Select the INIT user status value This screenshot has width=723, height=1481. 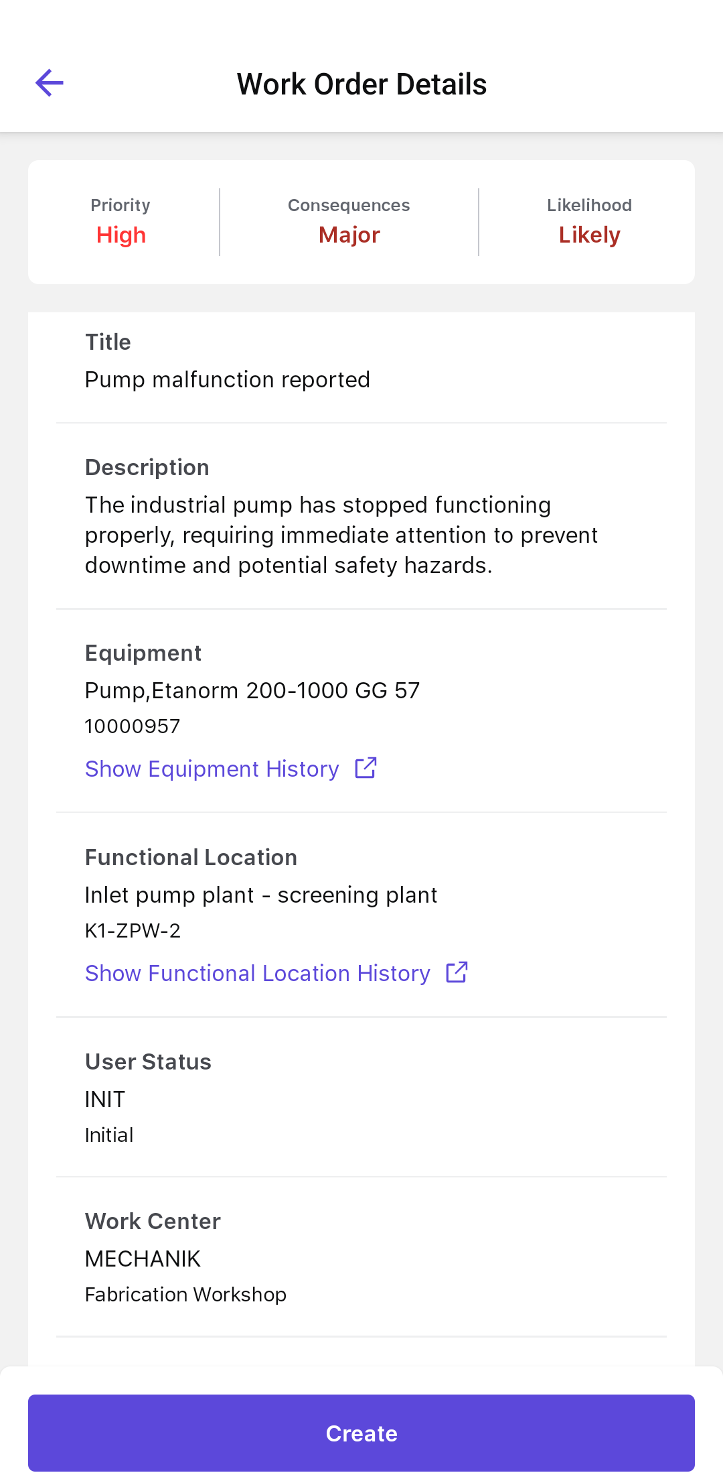(x=105, y=1100)
